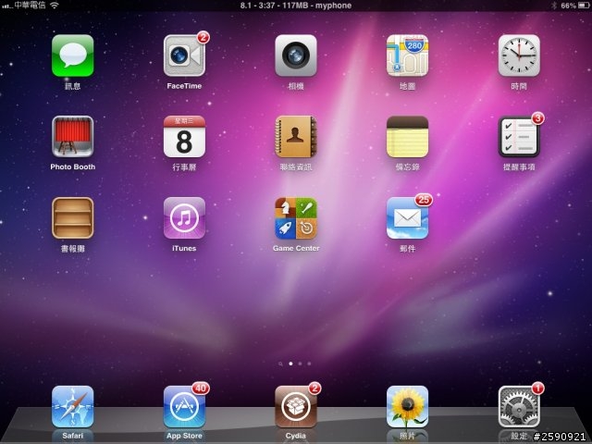Tap the home screen page indicator dots
The height and width of the screenshot is (444, 592).
point(296,364)
